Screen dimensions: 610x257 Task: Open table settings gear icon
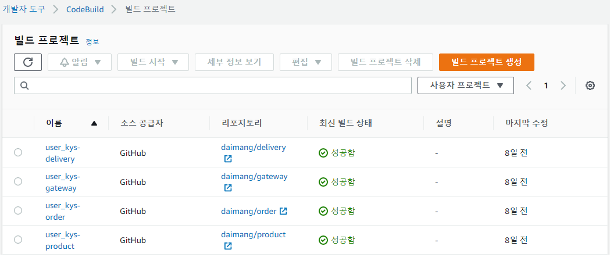[x=590, y=85]
